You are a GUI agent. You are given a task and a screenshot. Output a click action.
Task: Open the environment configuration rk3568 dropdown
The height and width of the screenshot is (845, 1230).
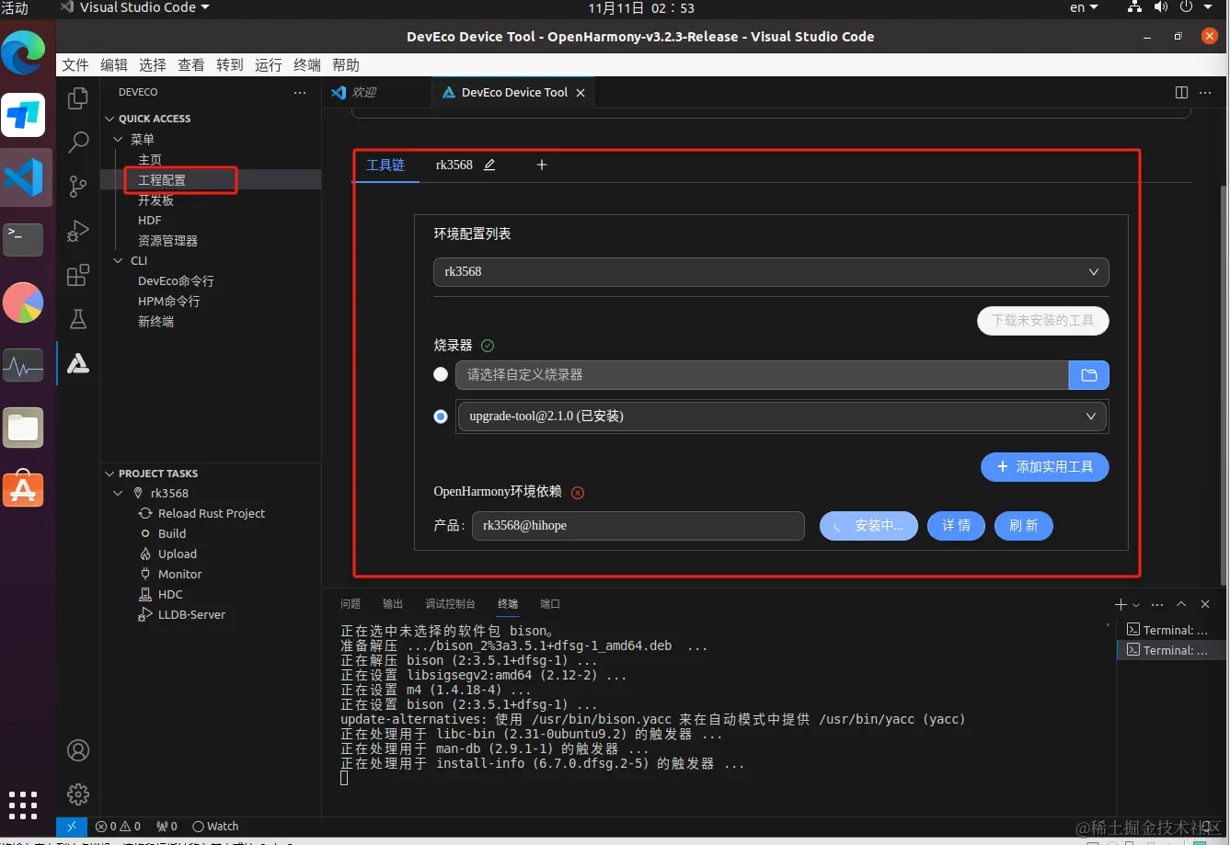771,272
